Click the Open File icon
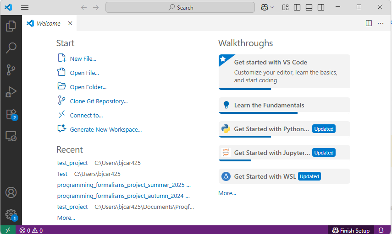The height and width of the screenshot is (234, 392). [x=61, y=72]
